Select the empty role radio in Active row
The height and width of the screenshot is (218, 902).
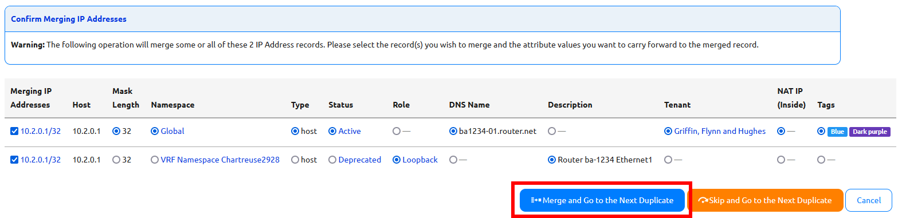click(x=397, y=131)
